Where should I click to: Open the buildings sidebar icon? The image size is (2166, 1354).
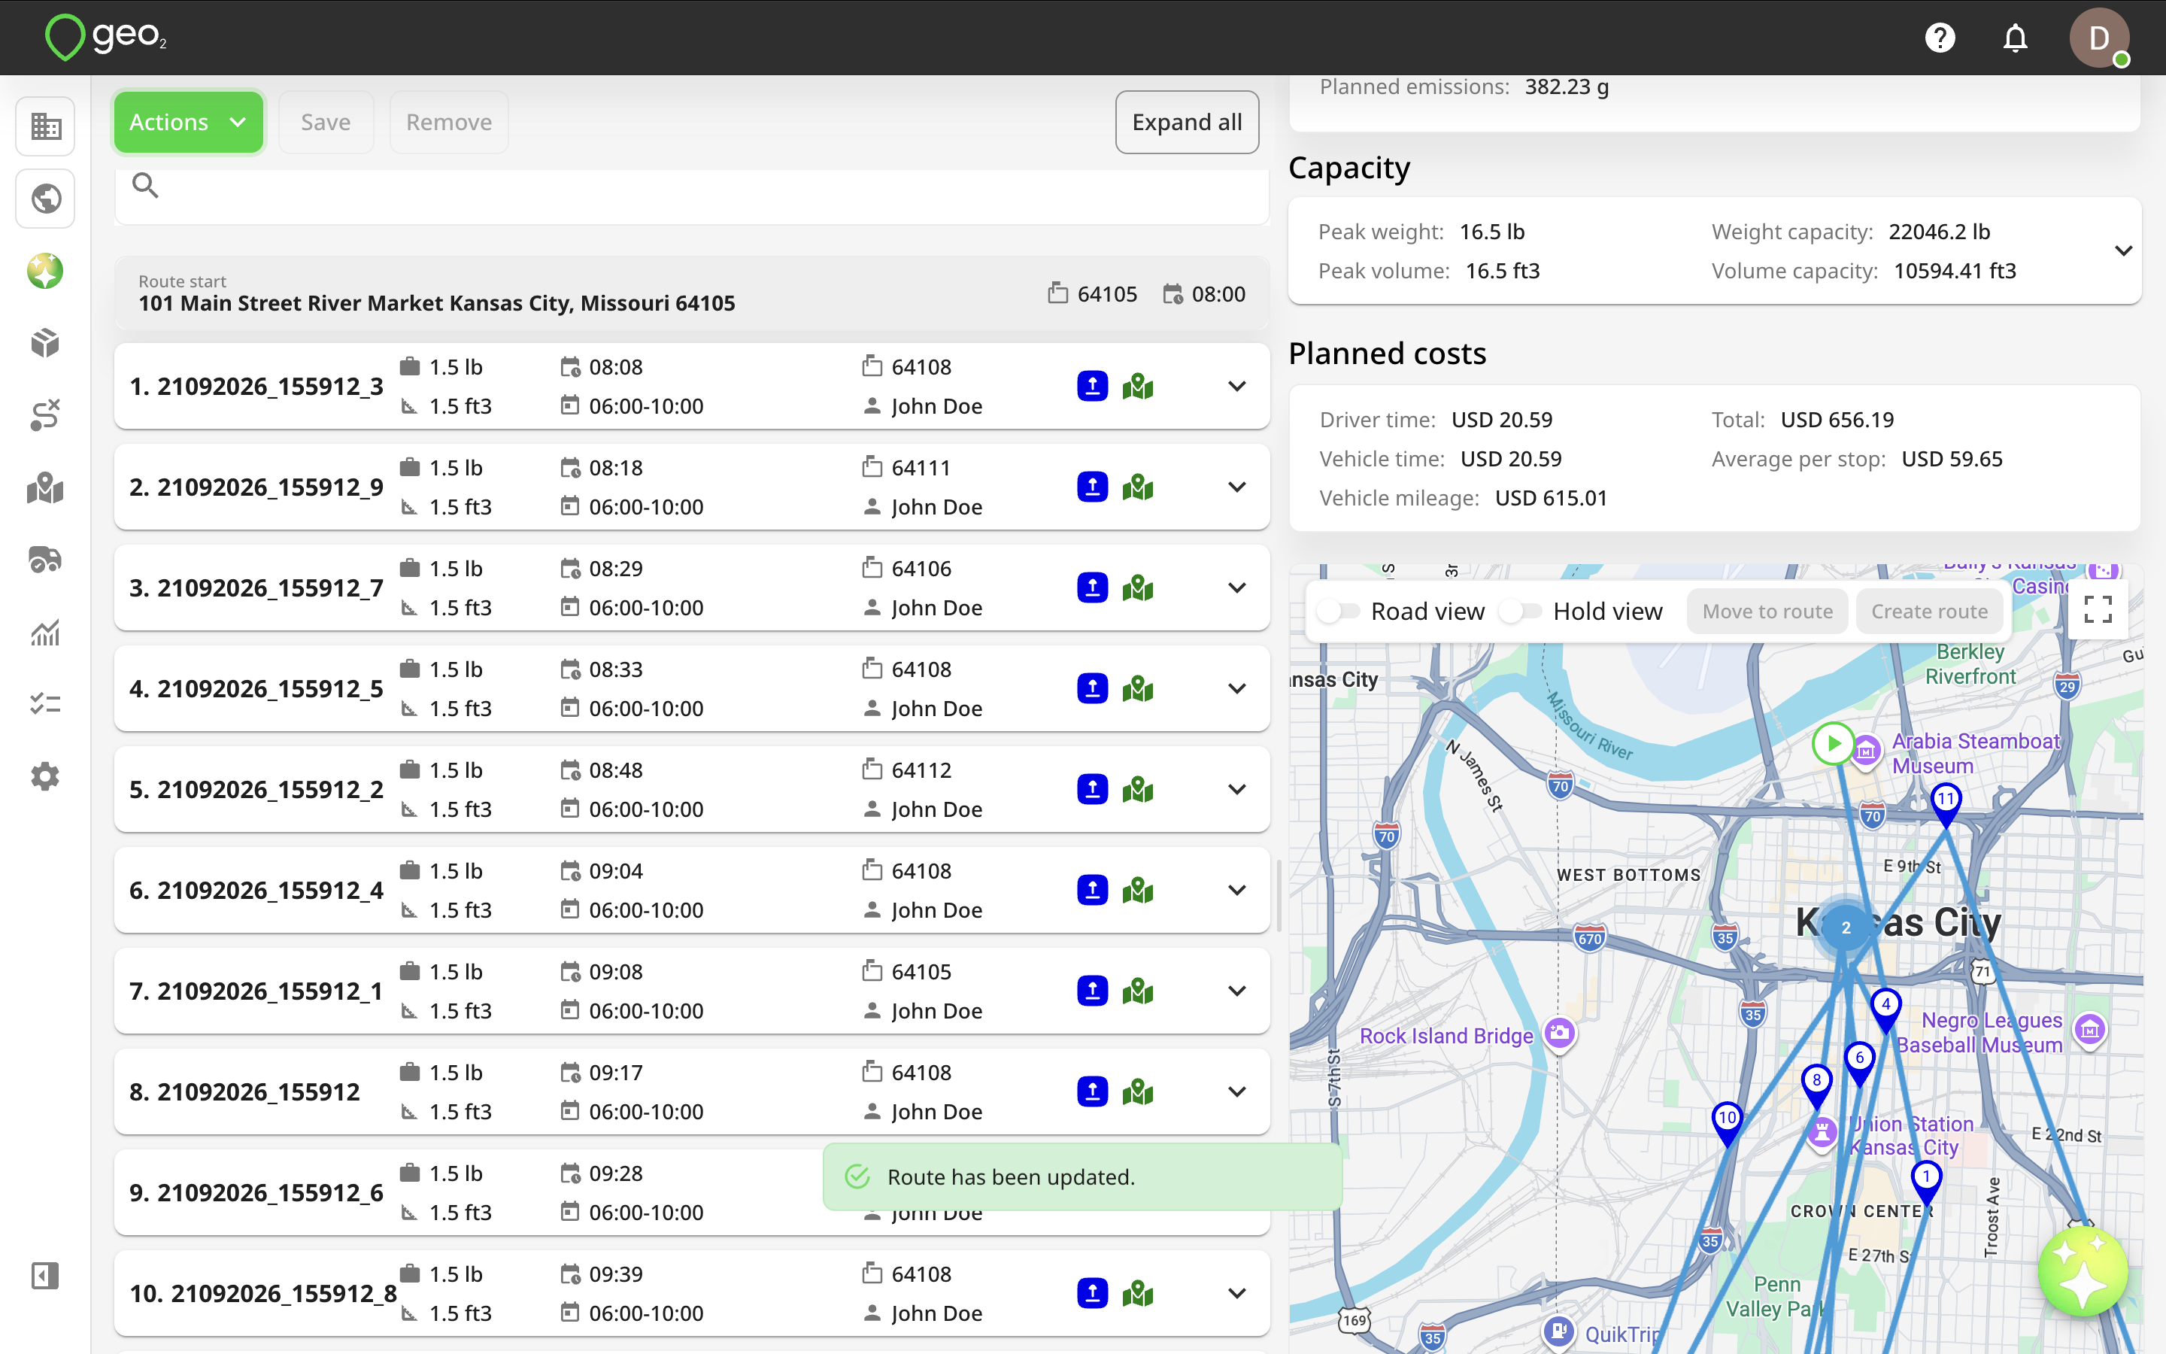point(46,126)
